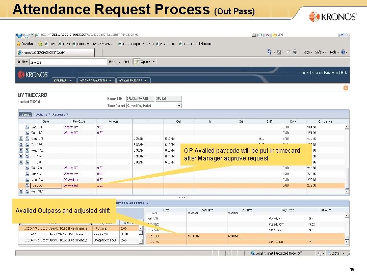
Task: Close the Find bar with its X
Action: (x=19, y=62)
